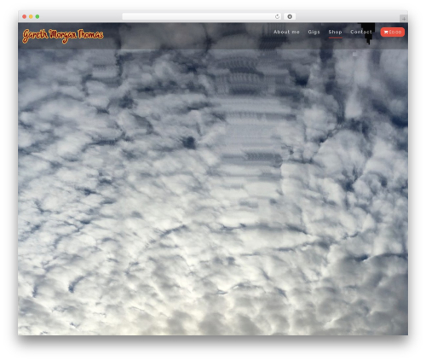
Task: Focus the browser address bar
Action: pyautogui.click(x=199, y=17)
